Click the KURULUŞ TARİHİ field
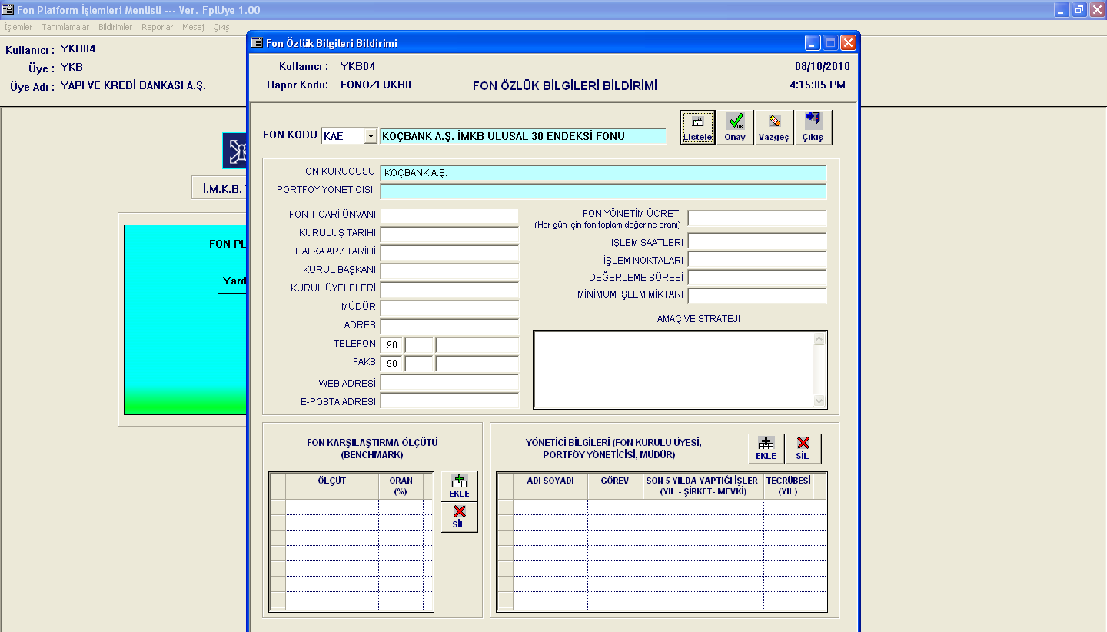 (450, 235)
